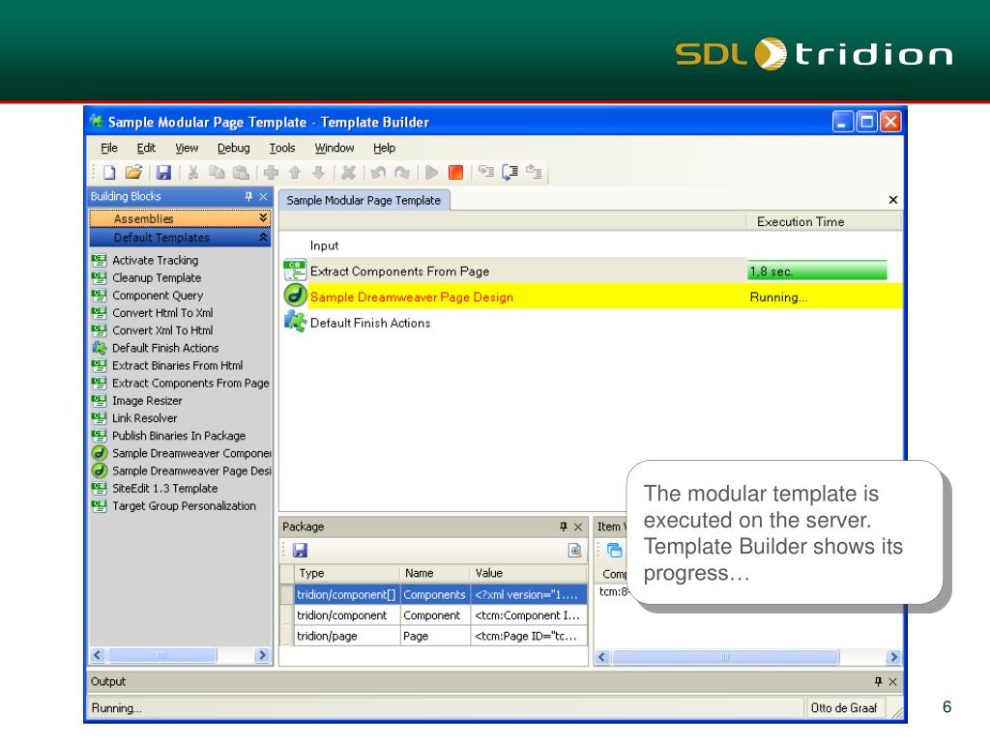Click the Execution Time column header
990x742 pixels.
click(x=824, y=221)
